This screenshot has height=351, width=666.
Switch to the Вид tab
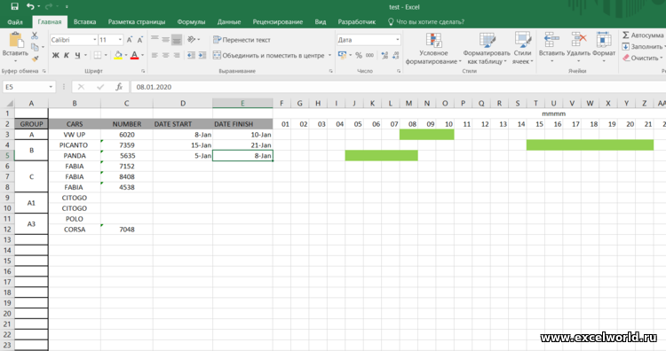click(x=321, y=21)
